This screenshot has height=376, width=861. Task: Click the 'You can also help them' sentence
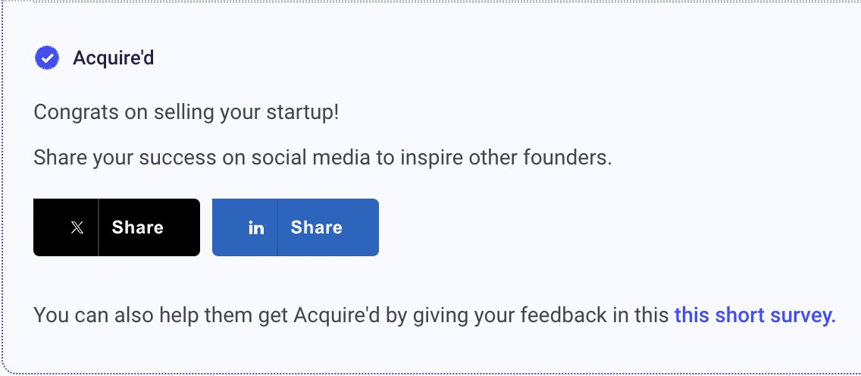[352, 315]
